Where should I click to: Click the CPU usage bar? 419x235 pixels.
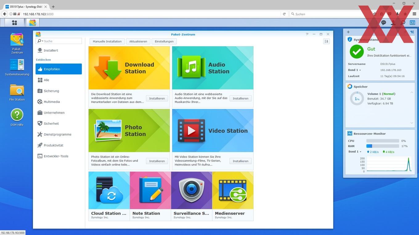point(383,141)
